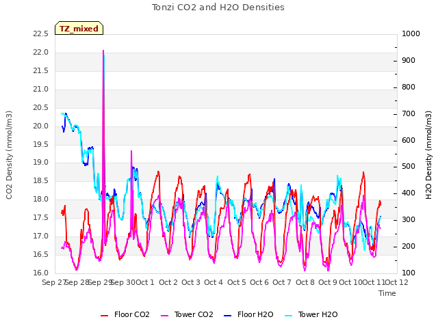Click the Oct 7 date tick label
Screen dimensions: 438x328
click(282, 282)
